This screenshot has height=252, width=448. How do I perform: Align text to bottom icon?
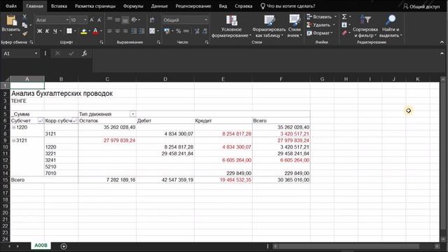coord(125,20)
